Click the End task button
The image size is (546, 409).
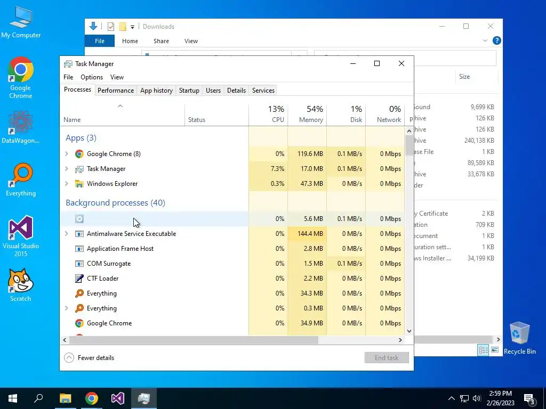point(387,357)
